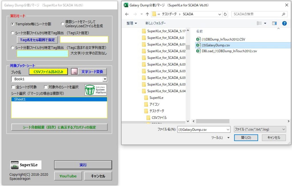The image size is (292, 186).
Task: Click the SuperXLe_for_SCADA_5.17 folder icon
Action: 144,31
